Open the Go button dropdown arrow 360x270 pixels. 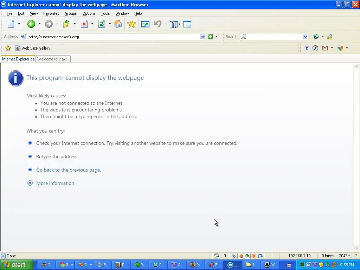click(x=216, y=37)
